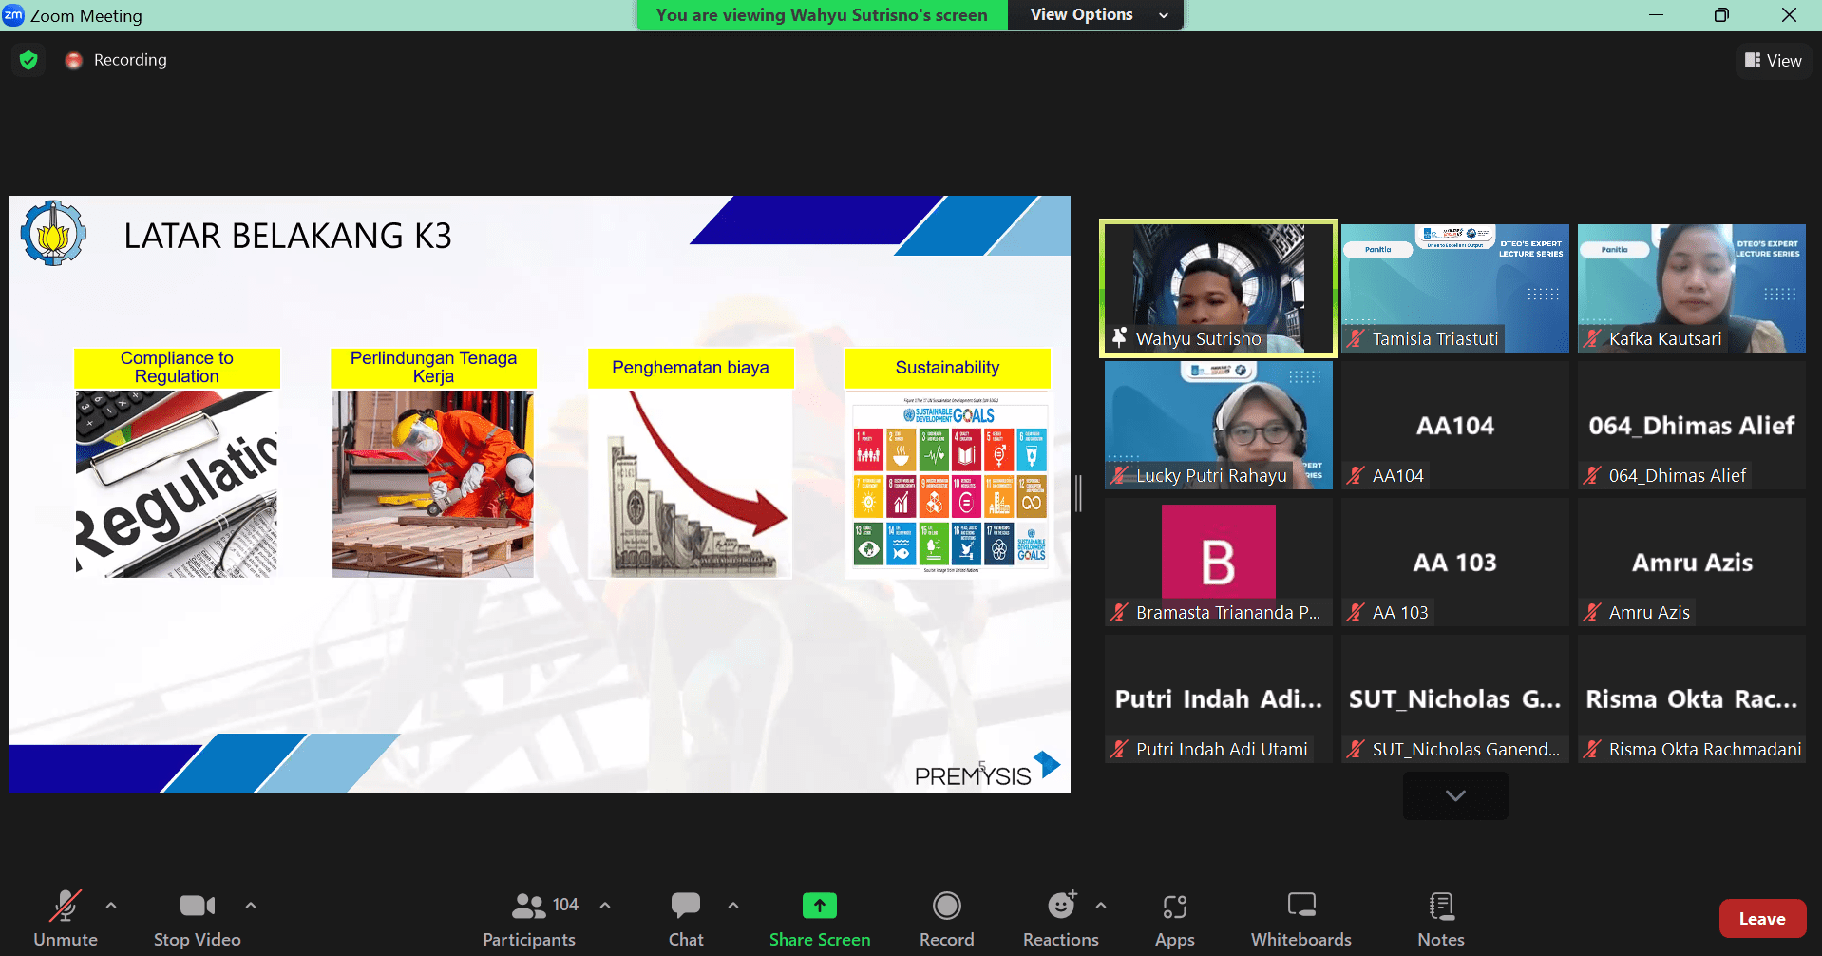Open the View Options dropdown
This screenshot has width=1822, height=956.
pyautogui.click(x=1097, y=15)
